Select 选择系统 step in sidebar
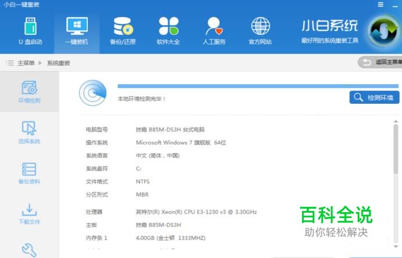 [x=29, y=132]
